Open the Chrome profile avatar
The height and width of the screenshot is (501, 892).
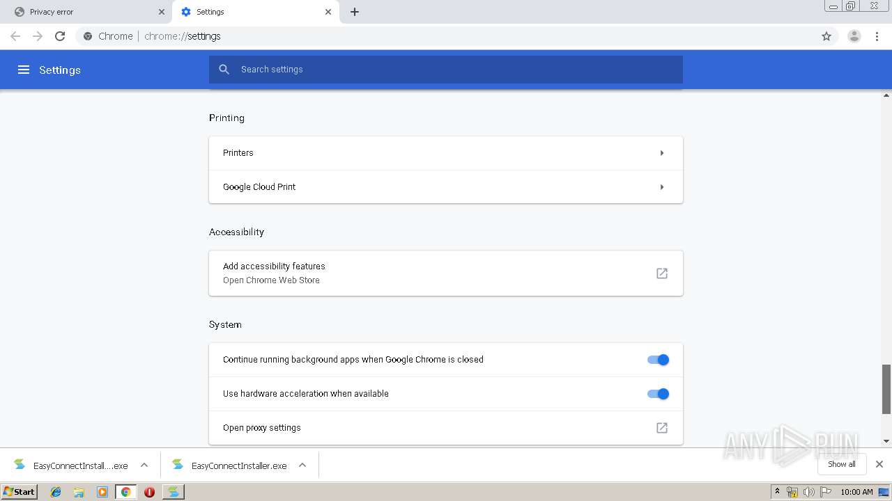pos(854,36)
